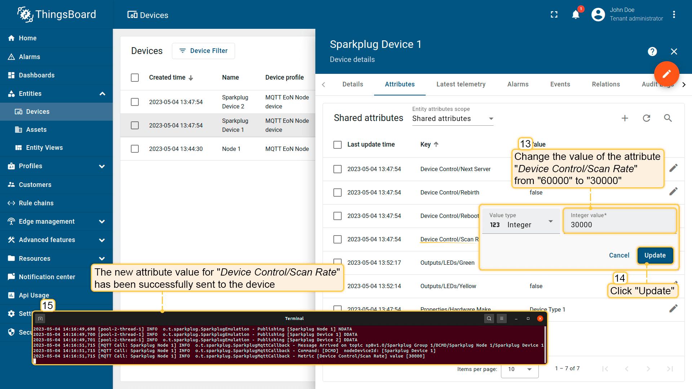Click the notifications bell icon
The height and width of the screenshot is (389, 692).
(x=576, y=15)
